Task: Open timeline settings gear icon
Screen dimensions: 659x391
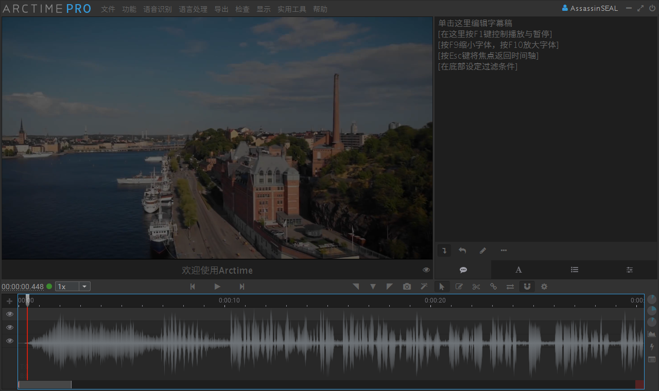Action: tap(544, 287)
